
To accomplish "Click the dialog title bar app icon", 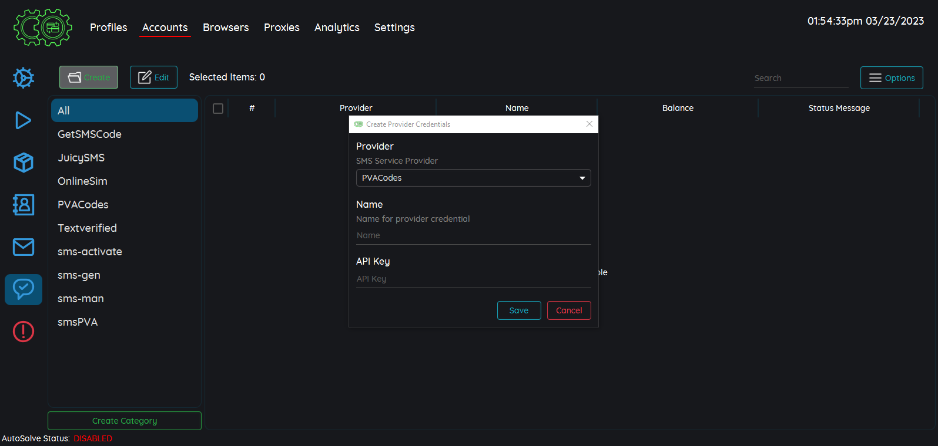I will tap(359, 124).
